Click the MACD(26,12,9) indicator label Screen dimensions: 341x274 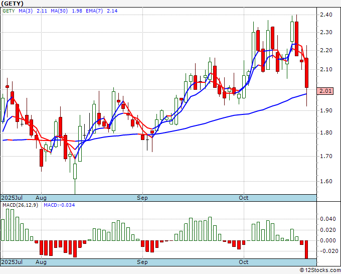point(20,205)
